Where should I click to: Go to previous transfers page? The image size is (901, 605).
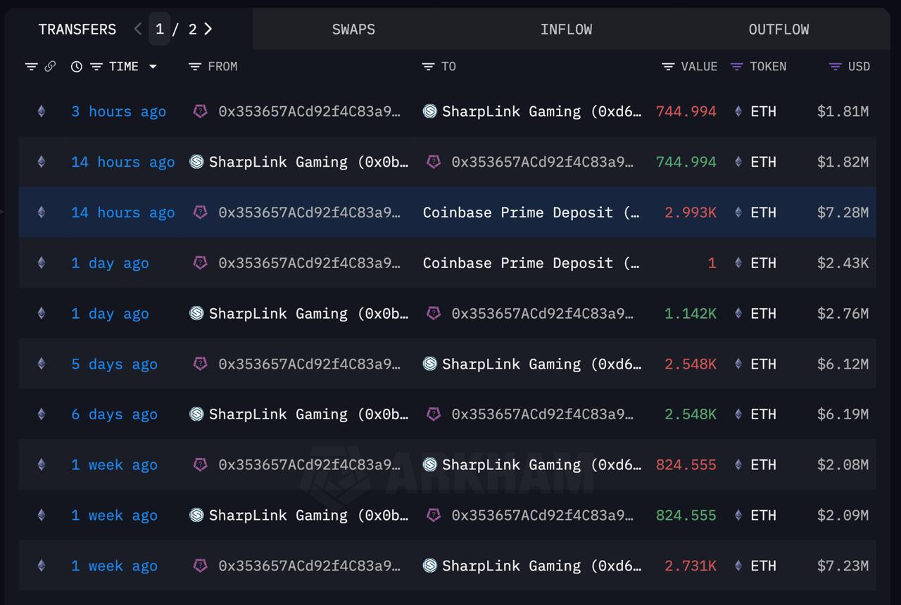click(138, 29)
